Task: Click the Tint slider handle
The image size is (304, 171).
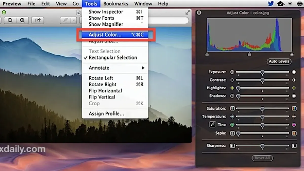Action: coord(262,125)
